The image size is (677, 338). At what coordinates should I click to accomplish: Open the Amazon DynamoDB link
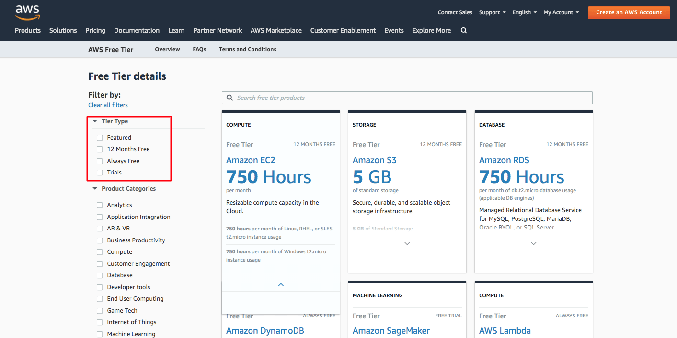[265, 331]
